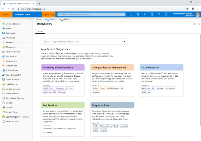Focus the Search resources, services, and docs box

coord(91,14)
